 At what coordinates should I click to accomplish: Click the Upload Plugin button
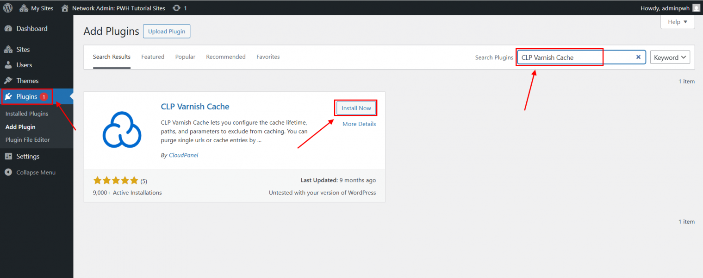tap(167, 32)
